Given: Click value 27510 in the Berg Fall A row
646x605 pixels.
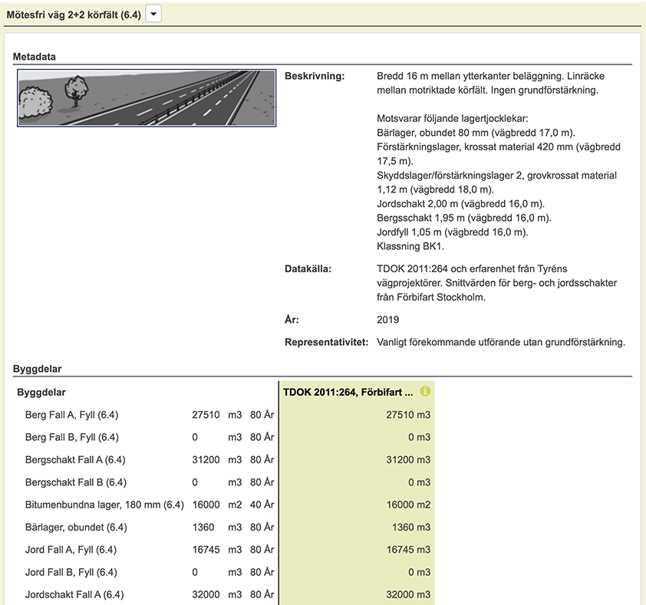Looking at the screenshot, I should click(206, 415).
